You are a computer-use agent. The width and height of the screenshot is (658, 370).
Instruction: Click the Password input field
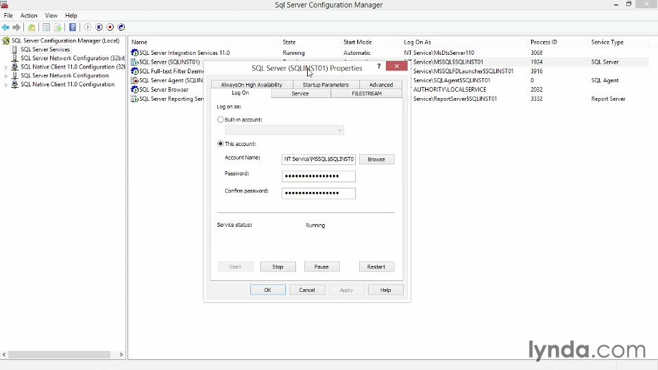coord(319,176)
